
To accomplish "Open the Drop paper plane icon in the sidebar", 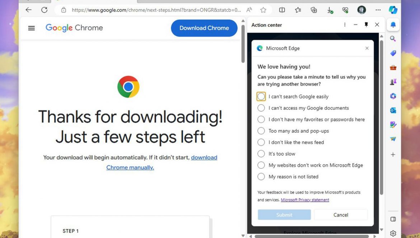I will (393, 139).
